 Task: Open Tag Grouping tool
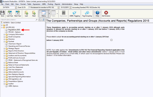(x=87, y=14)
